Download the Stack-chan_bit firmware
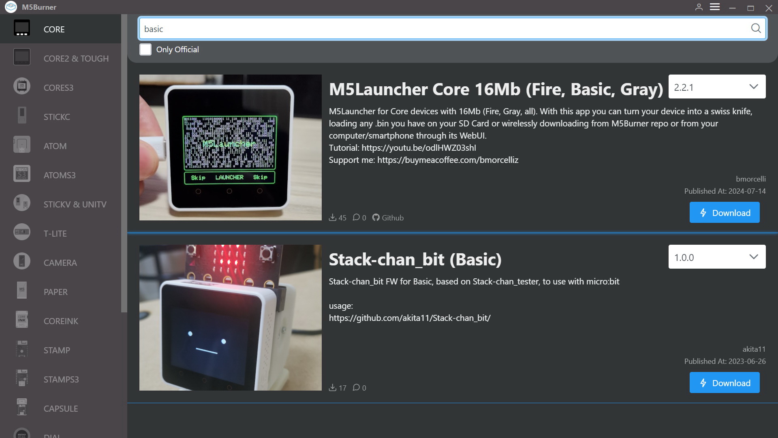This screenshot has height=438, width=778. pyautogui.click(x=725, y=383)
